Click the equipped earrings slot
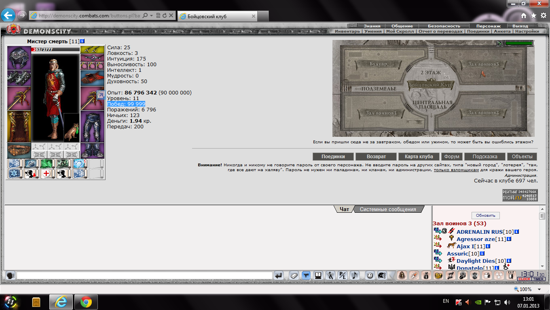The image size is (550, 310). click(x=92, y=50)
